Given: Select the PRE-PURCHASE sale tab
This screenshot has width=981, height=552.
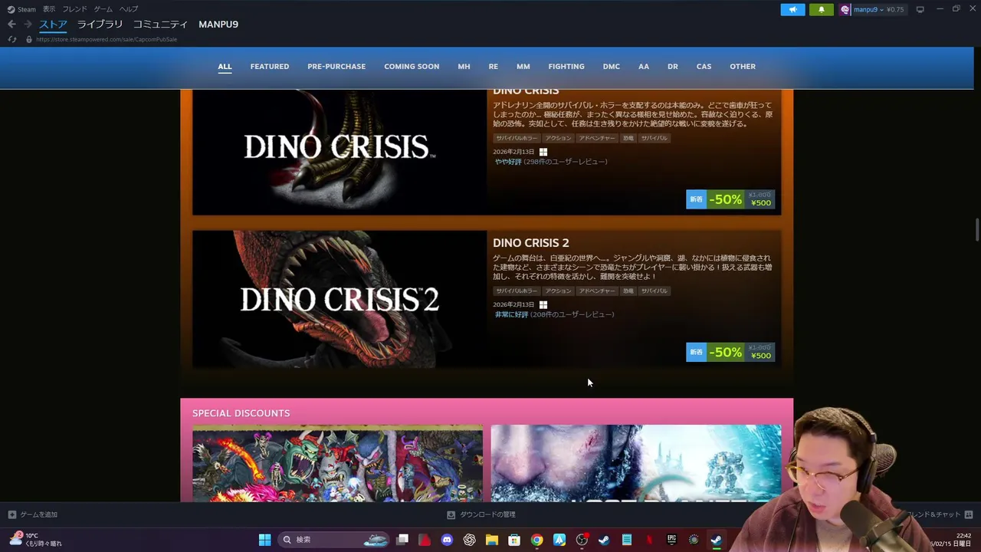Looking at the screenshot, I should [x=336, y=67].
